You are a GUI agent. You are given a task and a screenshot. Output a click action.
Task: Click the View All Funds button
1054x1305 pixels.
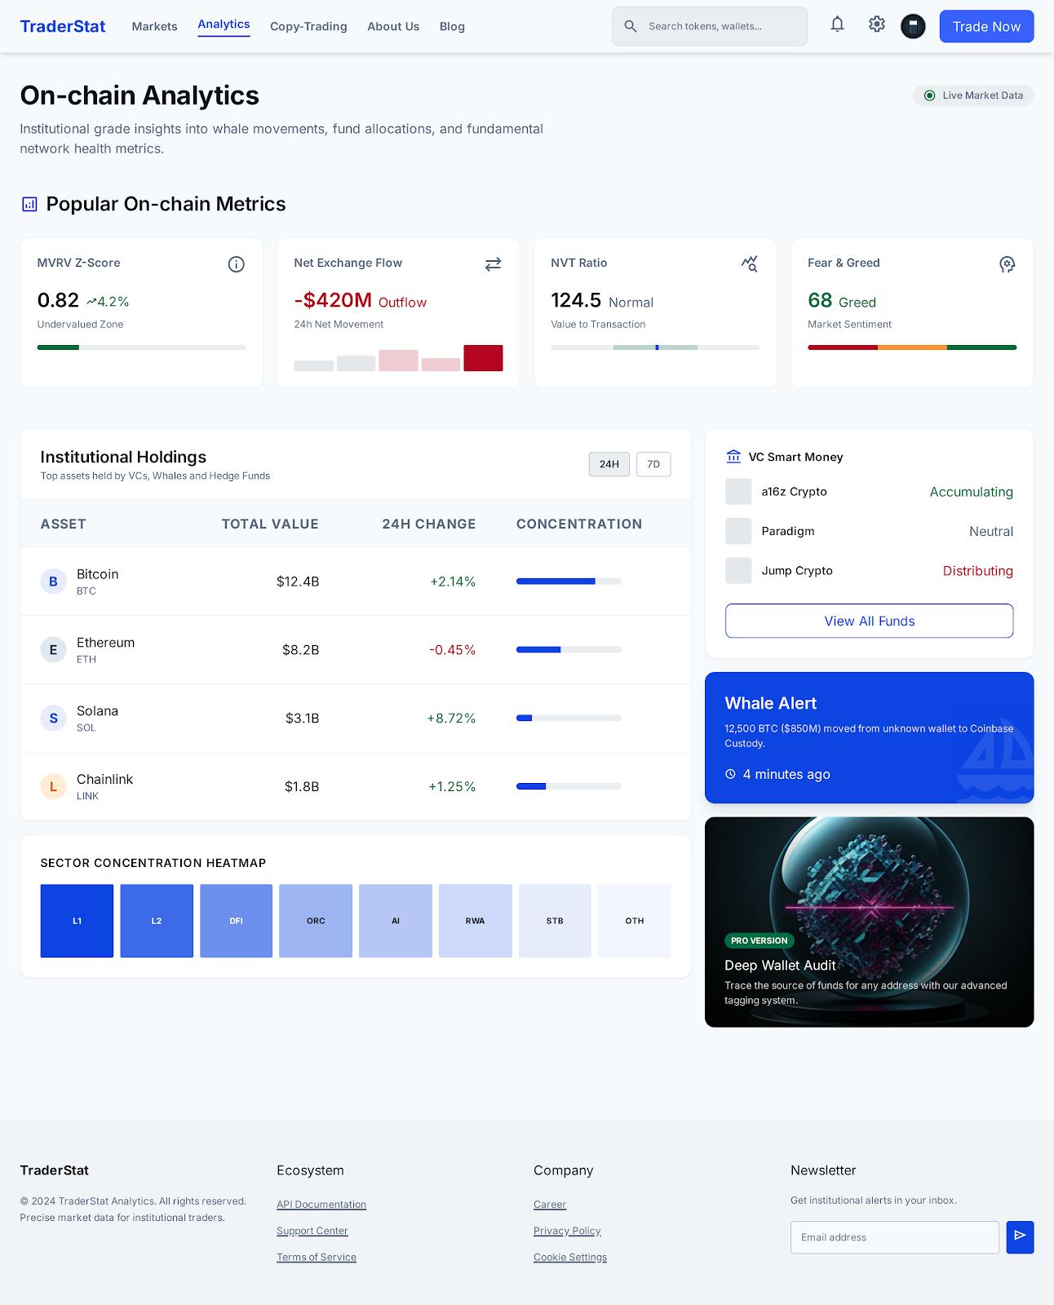[x=870, y=621]
